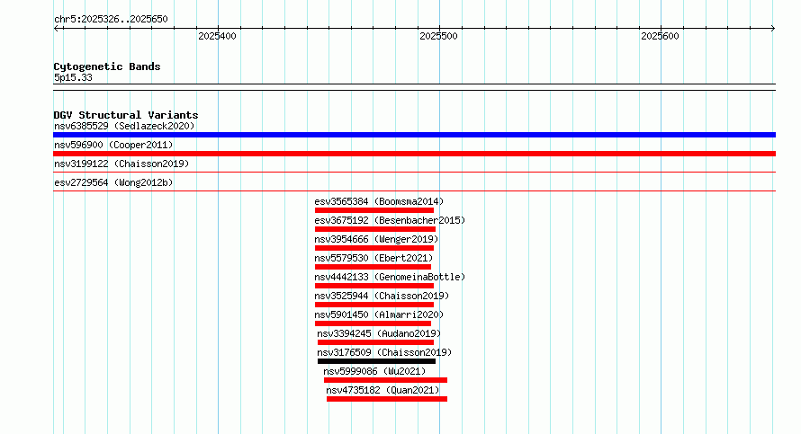Click the 2025600 ruler position
This screenshot has width=801, height=434.
660,36
